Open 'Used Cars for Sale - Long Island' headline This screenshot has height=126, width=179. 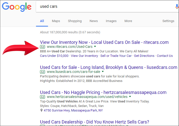click(108, 67)
